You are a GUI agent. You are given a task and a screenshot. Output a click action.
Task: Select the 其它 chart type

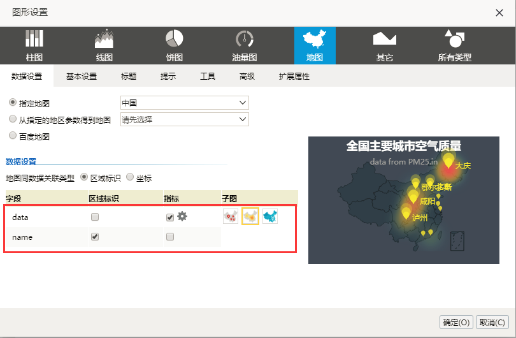(x=384, y=45)
